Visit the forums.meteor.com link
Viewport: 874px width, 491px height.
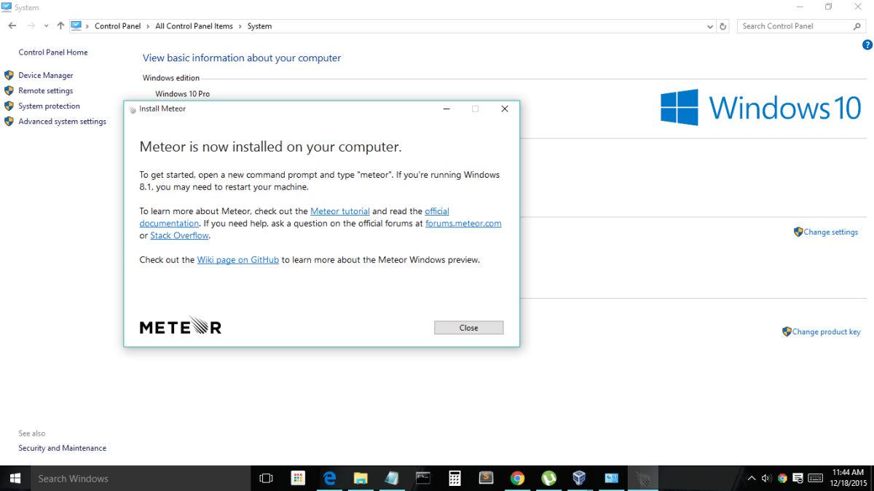(x=463, y=224)
